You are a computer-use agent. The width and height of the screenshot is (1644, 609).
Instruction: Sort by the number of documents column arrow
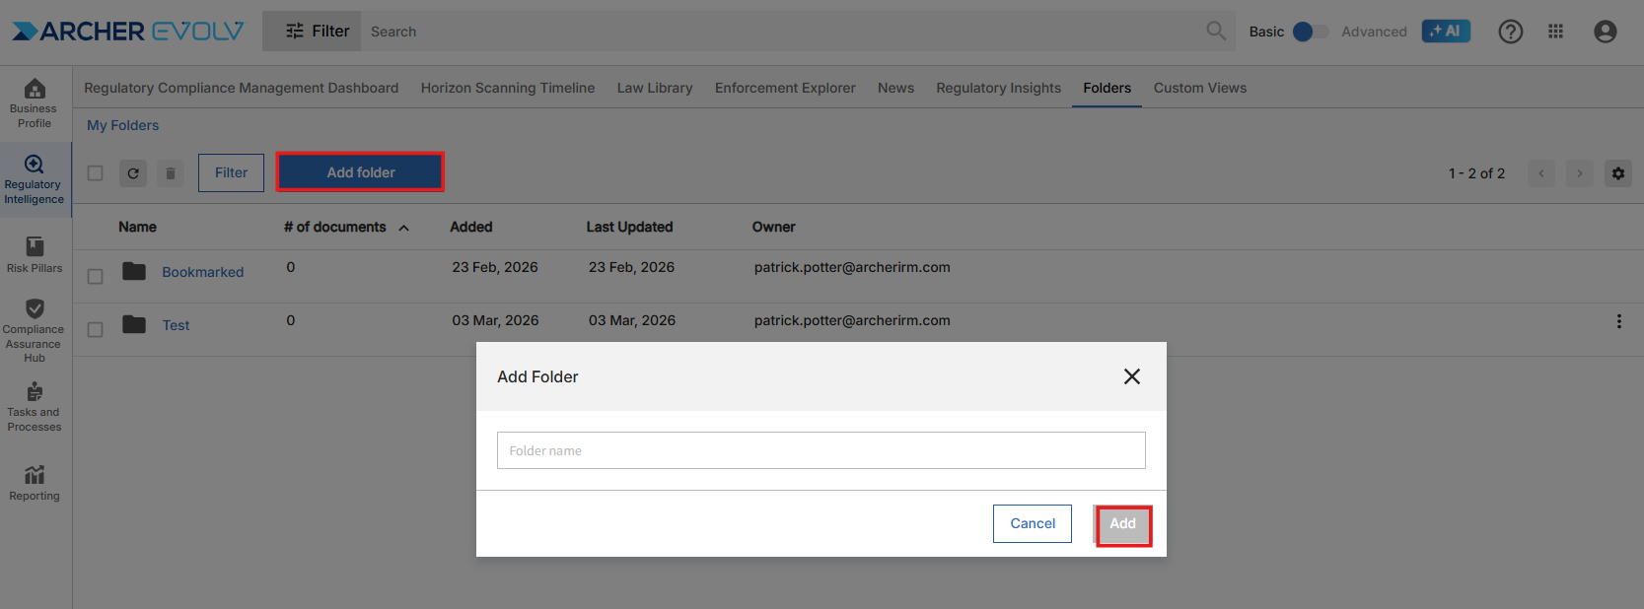(404, 228)
